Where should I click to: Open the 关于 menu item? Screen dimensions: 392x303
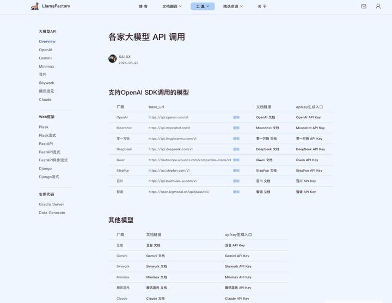tap(262, 7)
